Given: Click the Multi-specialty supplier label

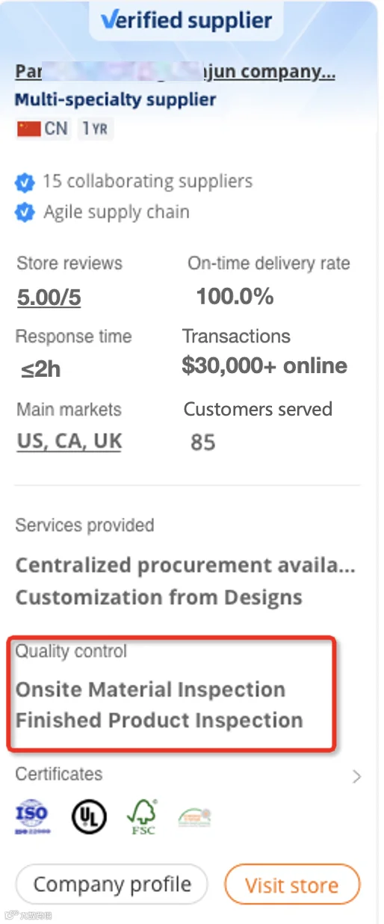Looking at the screenshot, I should 116,99.
